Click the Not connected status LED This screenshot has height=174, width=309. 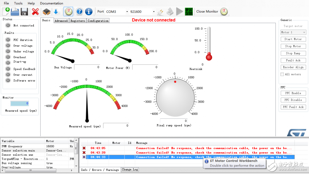(x=8, y=26)
